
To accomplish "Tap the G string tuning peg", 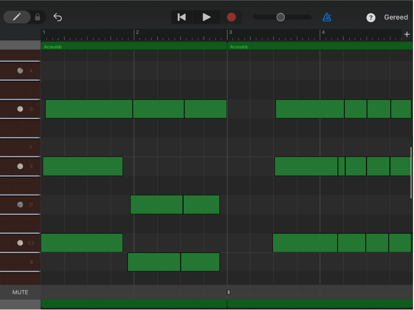I will click(x=20, y=109).
